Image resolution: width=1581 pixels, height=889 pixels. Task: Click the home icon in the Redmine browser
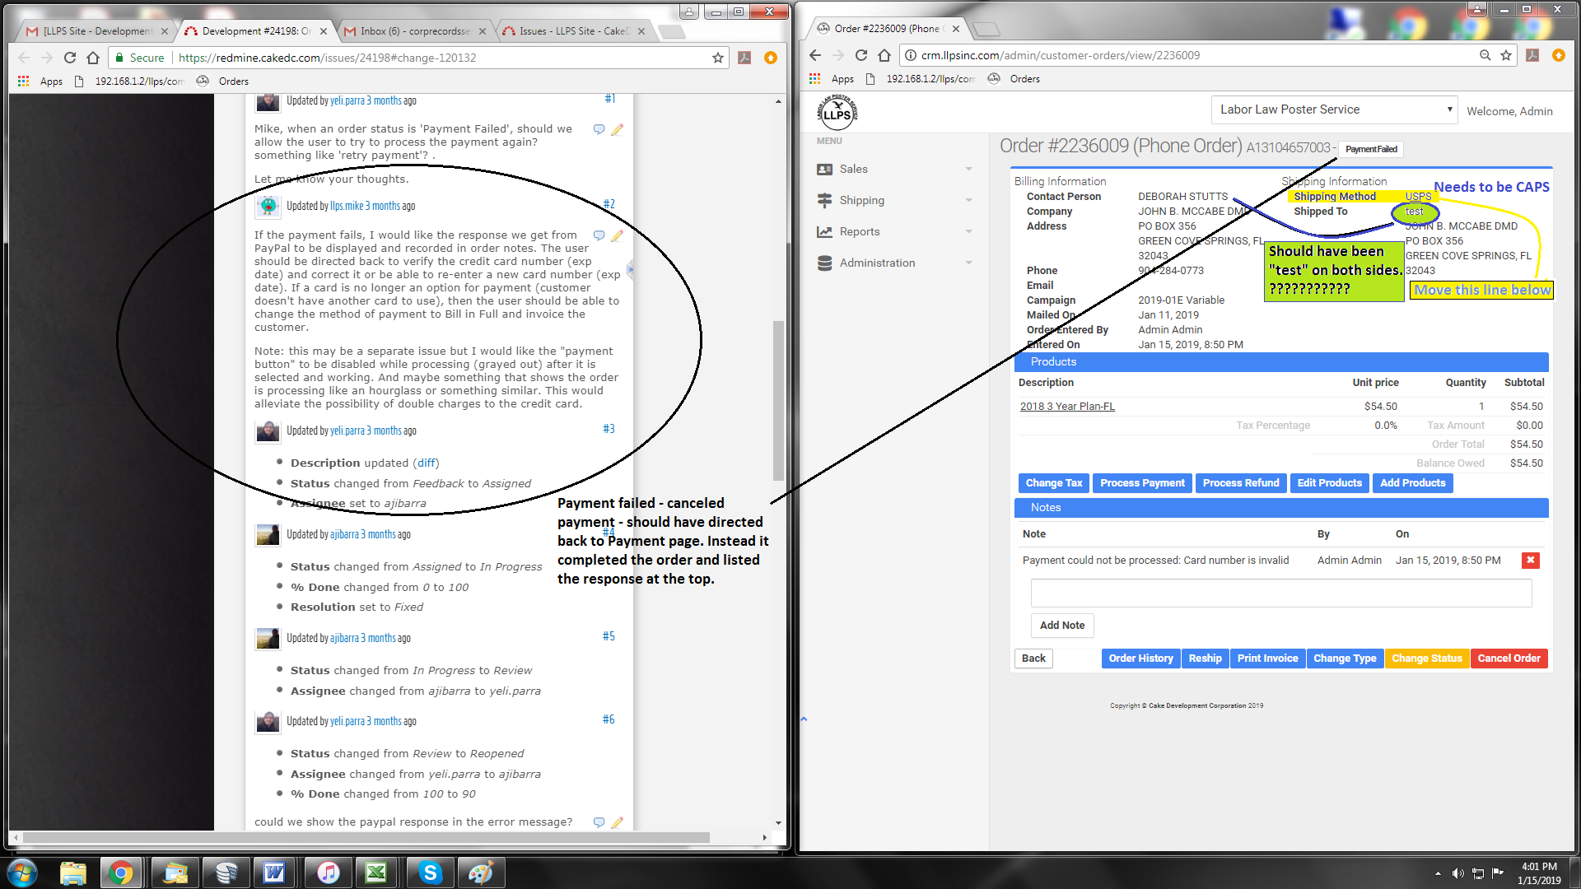click(93, 58)
